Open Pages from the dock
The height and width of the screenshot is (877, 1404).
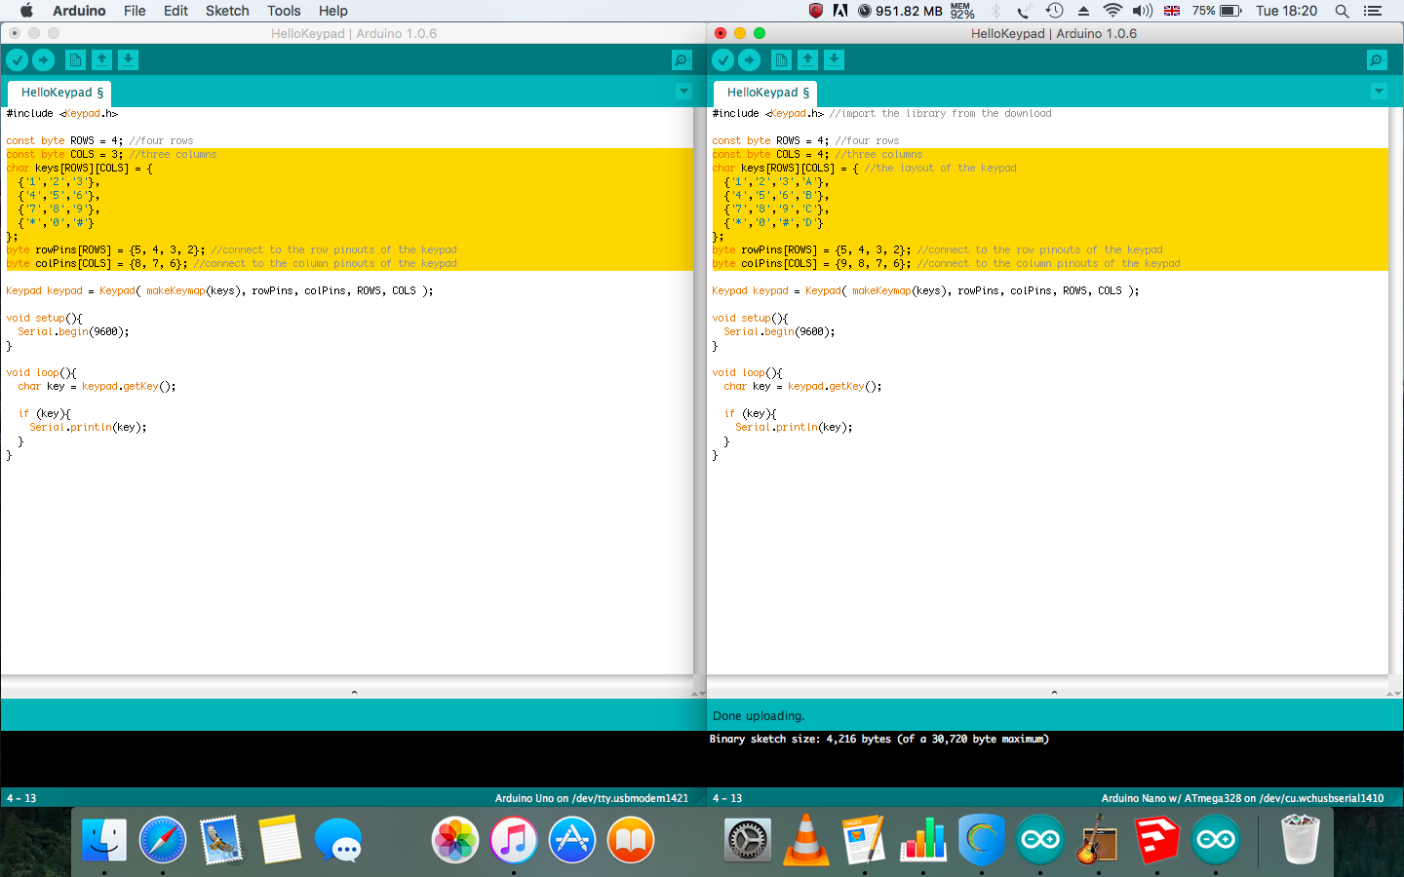pos(865,840)
